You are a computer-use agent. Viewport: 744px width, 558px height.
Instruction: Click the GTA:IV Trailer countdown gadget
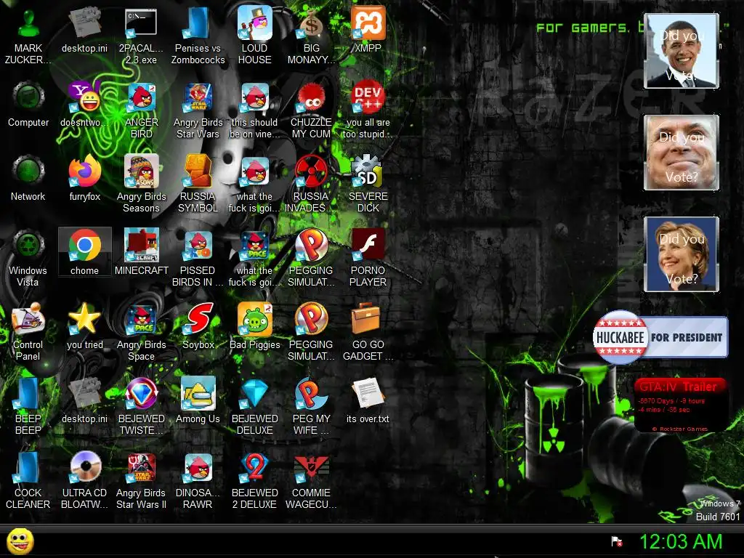(680, 405)
